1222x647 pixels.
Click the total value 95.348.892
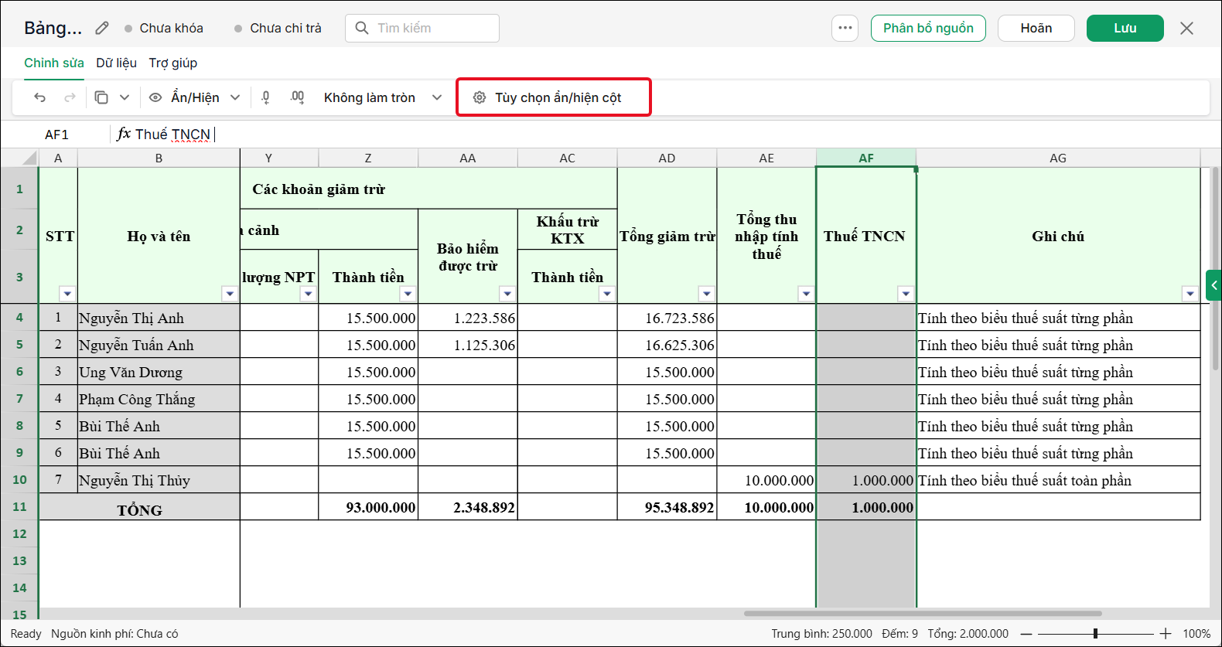coord(667,507)
